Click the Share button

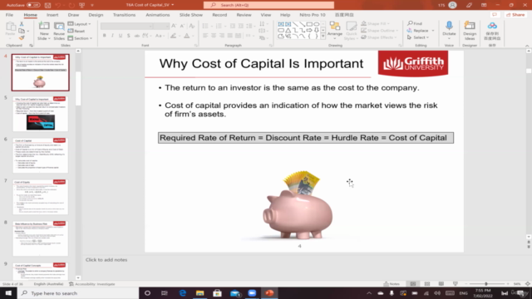pos(515,15)
